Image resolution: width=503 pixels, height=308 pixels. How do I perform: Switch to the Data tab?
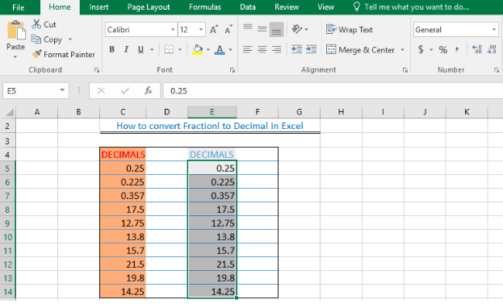point(248,7)
